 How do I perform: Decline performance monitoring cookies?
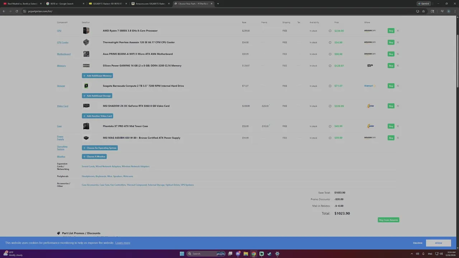point(417,243)
